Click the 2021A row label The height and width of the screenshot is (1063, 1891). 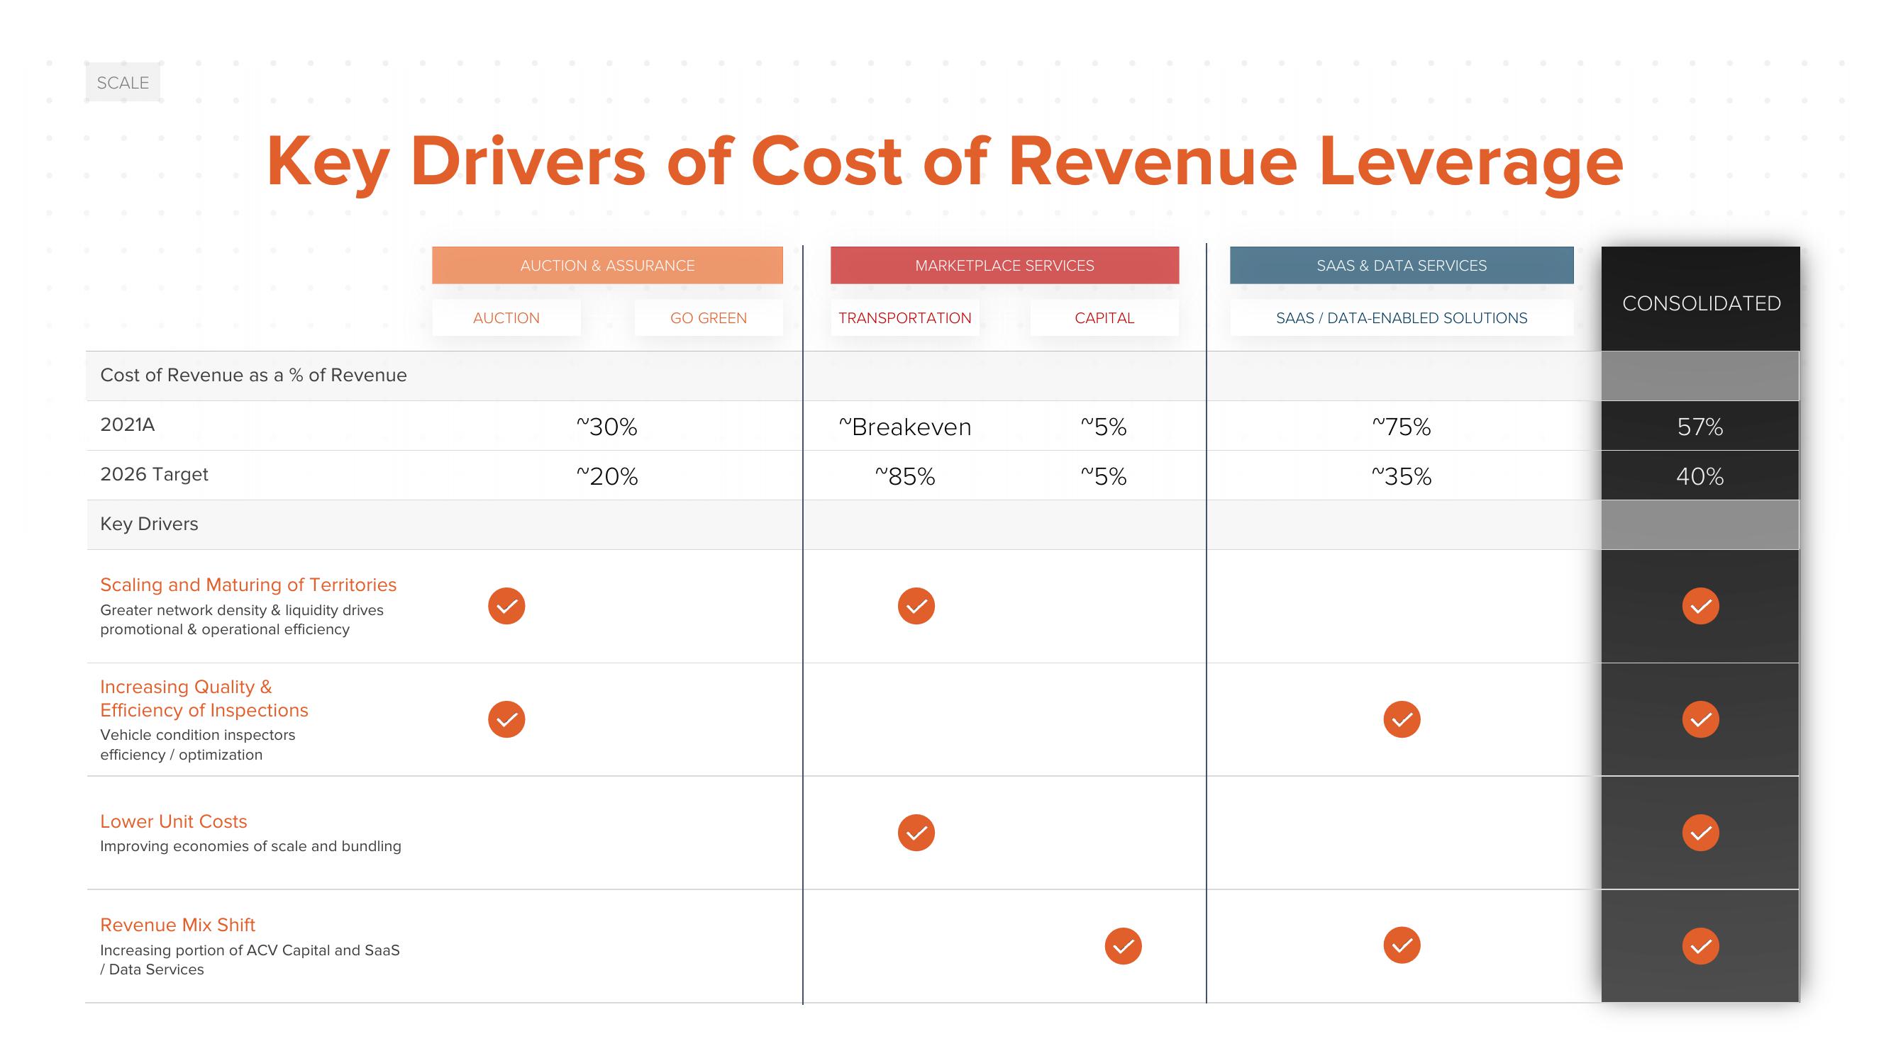coord(127,424)
